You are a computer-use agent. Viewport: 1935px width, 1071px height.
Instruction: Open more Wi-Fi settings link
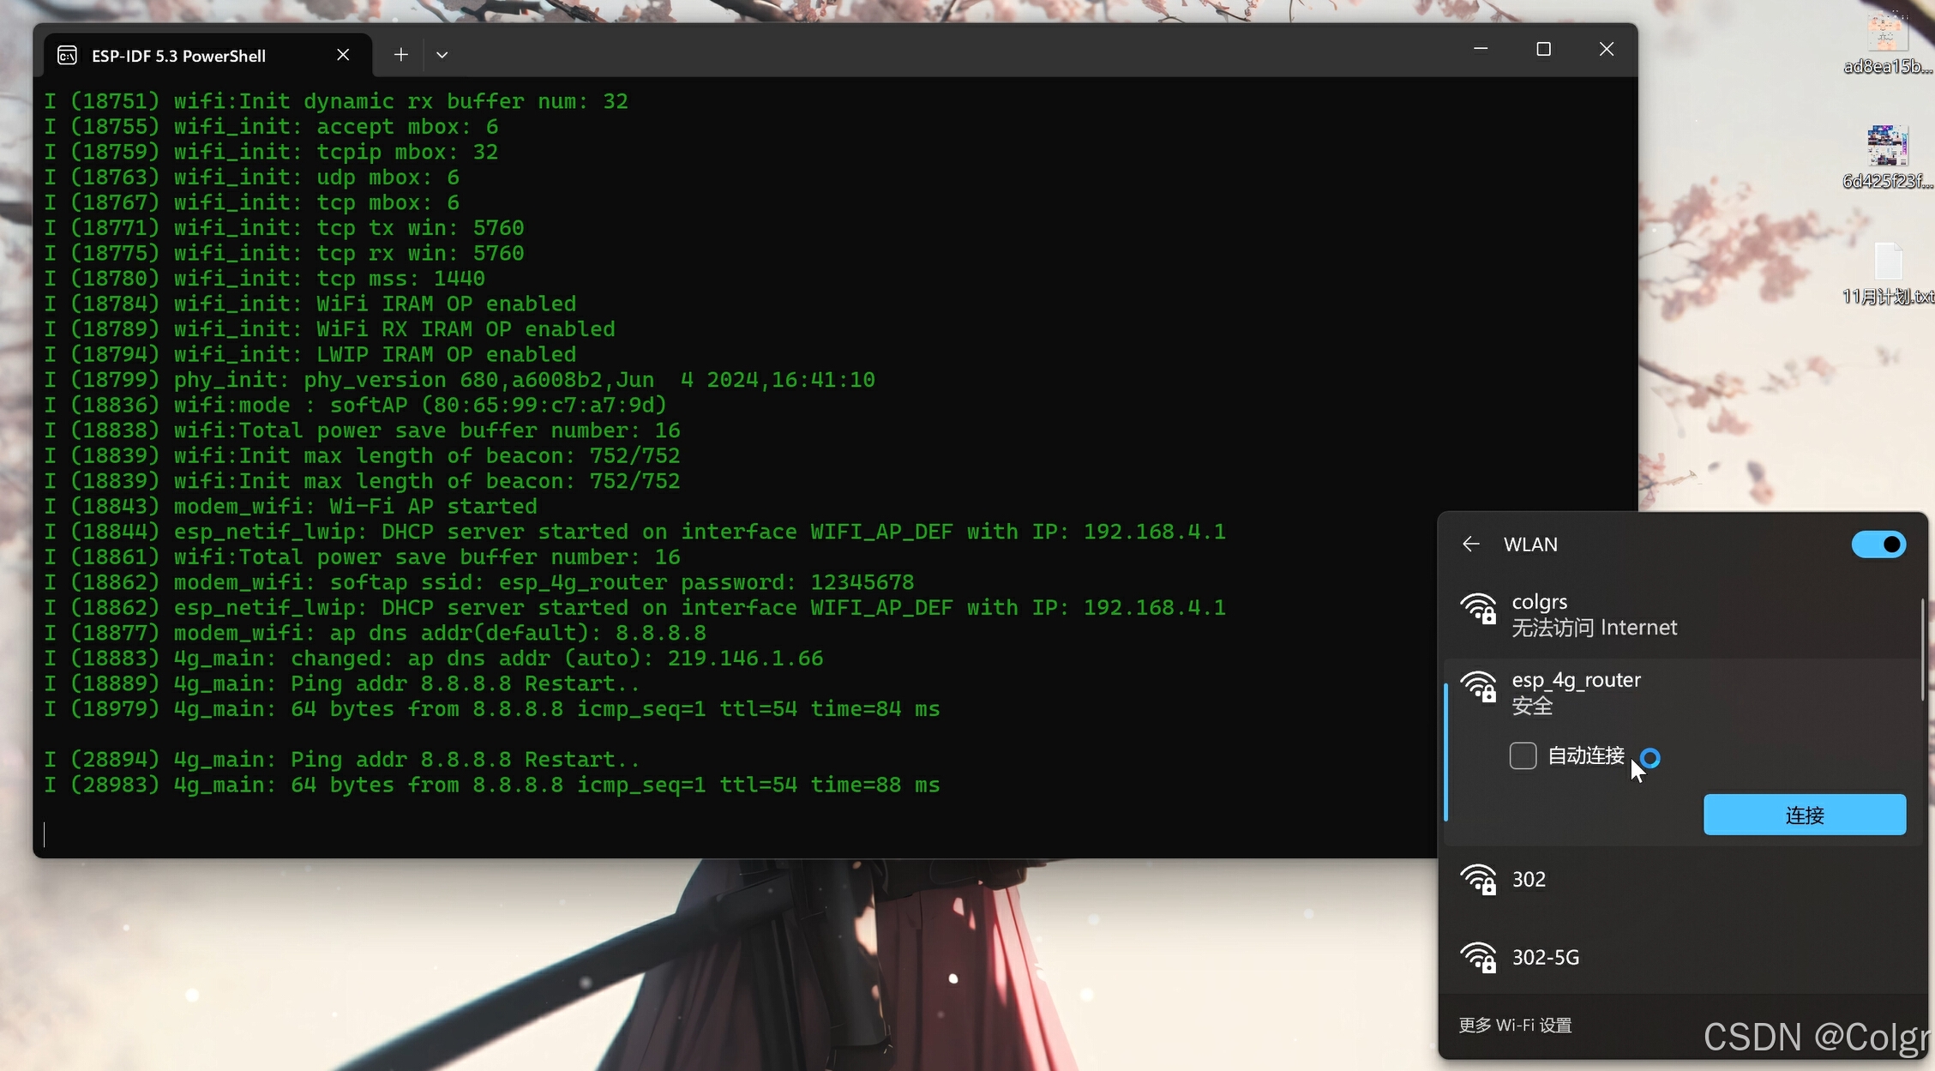(x=1515, y=1026)
